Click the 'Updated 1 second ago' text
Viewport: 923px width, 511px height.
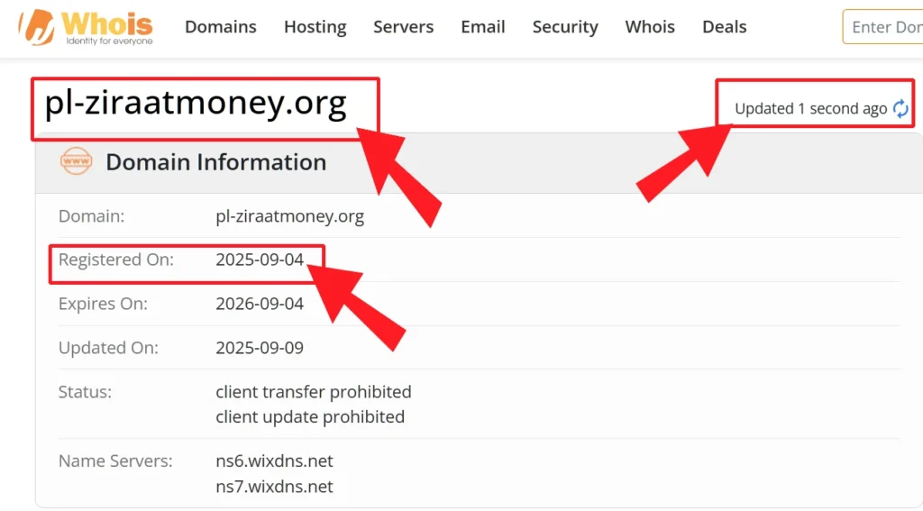coord(809,109)
